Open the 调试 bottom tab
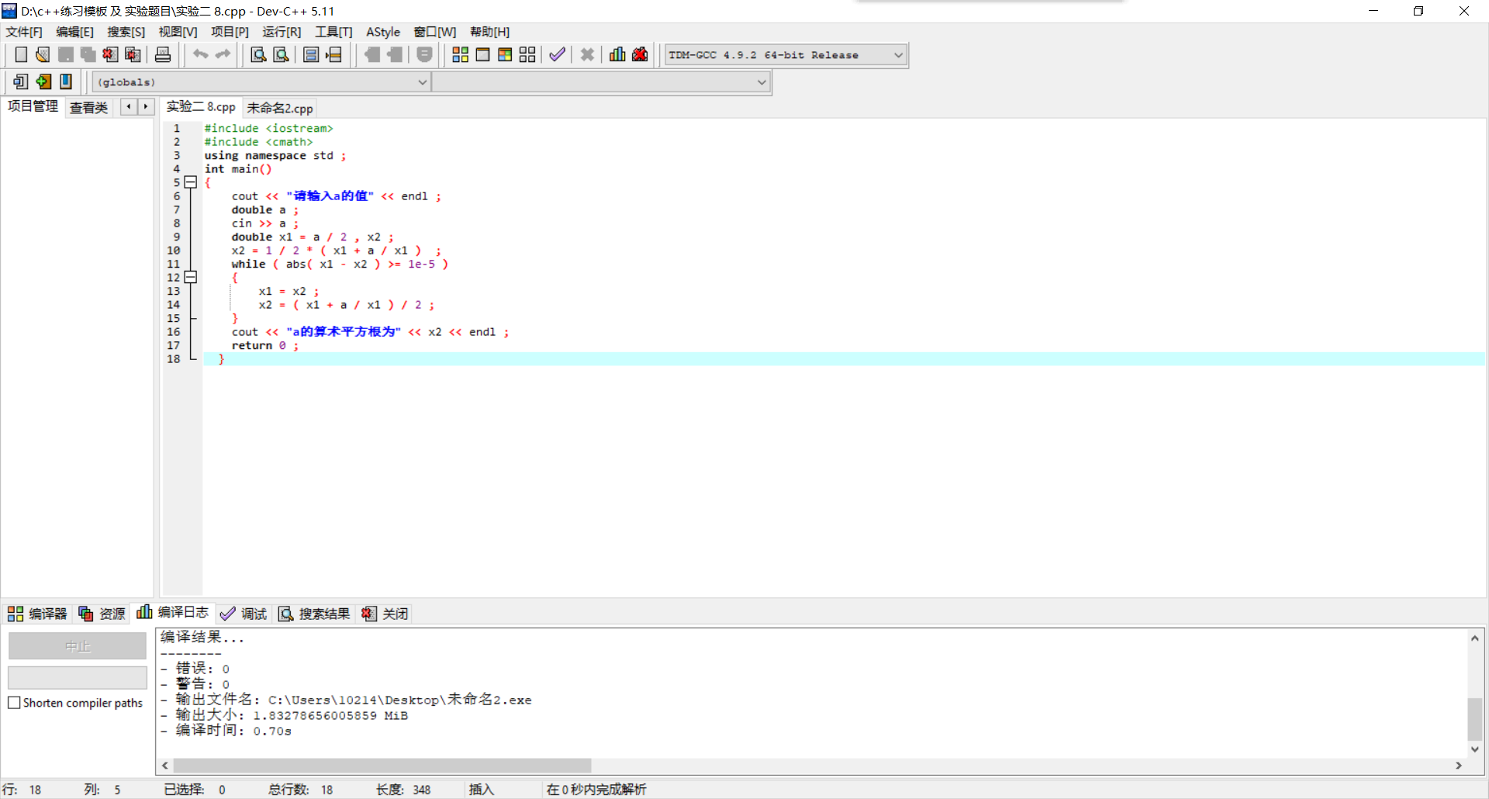The width and height of the screenshot is (1489, 799). [x=244, y=614]
